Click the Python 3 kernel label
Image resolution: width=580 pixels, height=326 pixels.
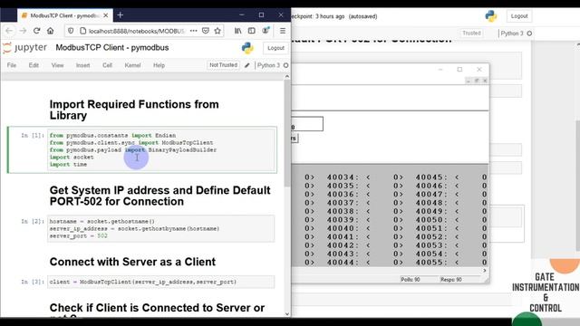[x=268, y=65]
